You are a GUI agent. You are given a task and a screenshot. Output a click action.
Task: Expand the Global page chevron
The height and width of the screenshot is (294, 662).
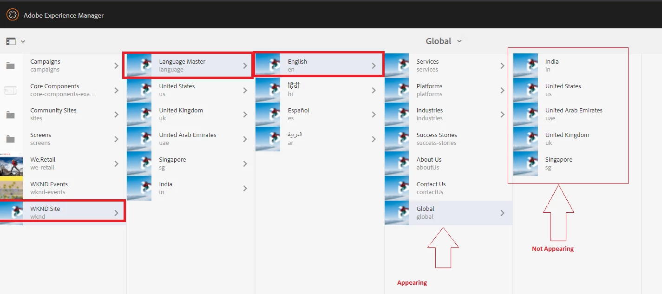503,213
